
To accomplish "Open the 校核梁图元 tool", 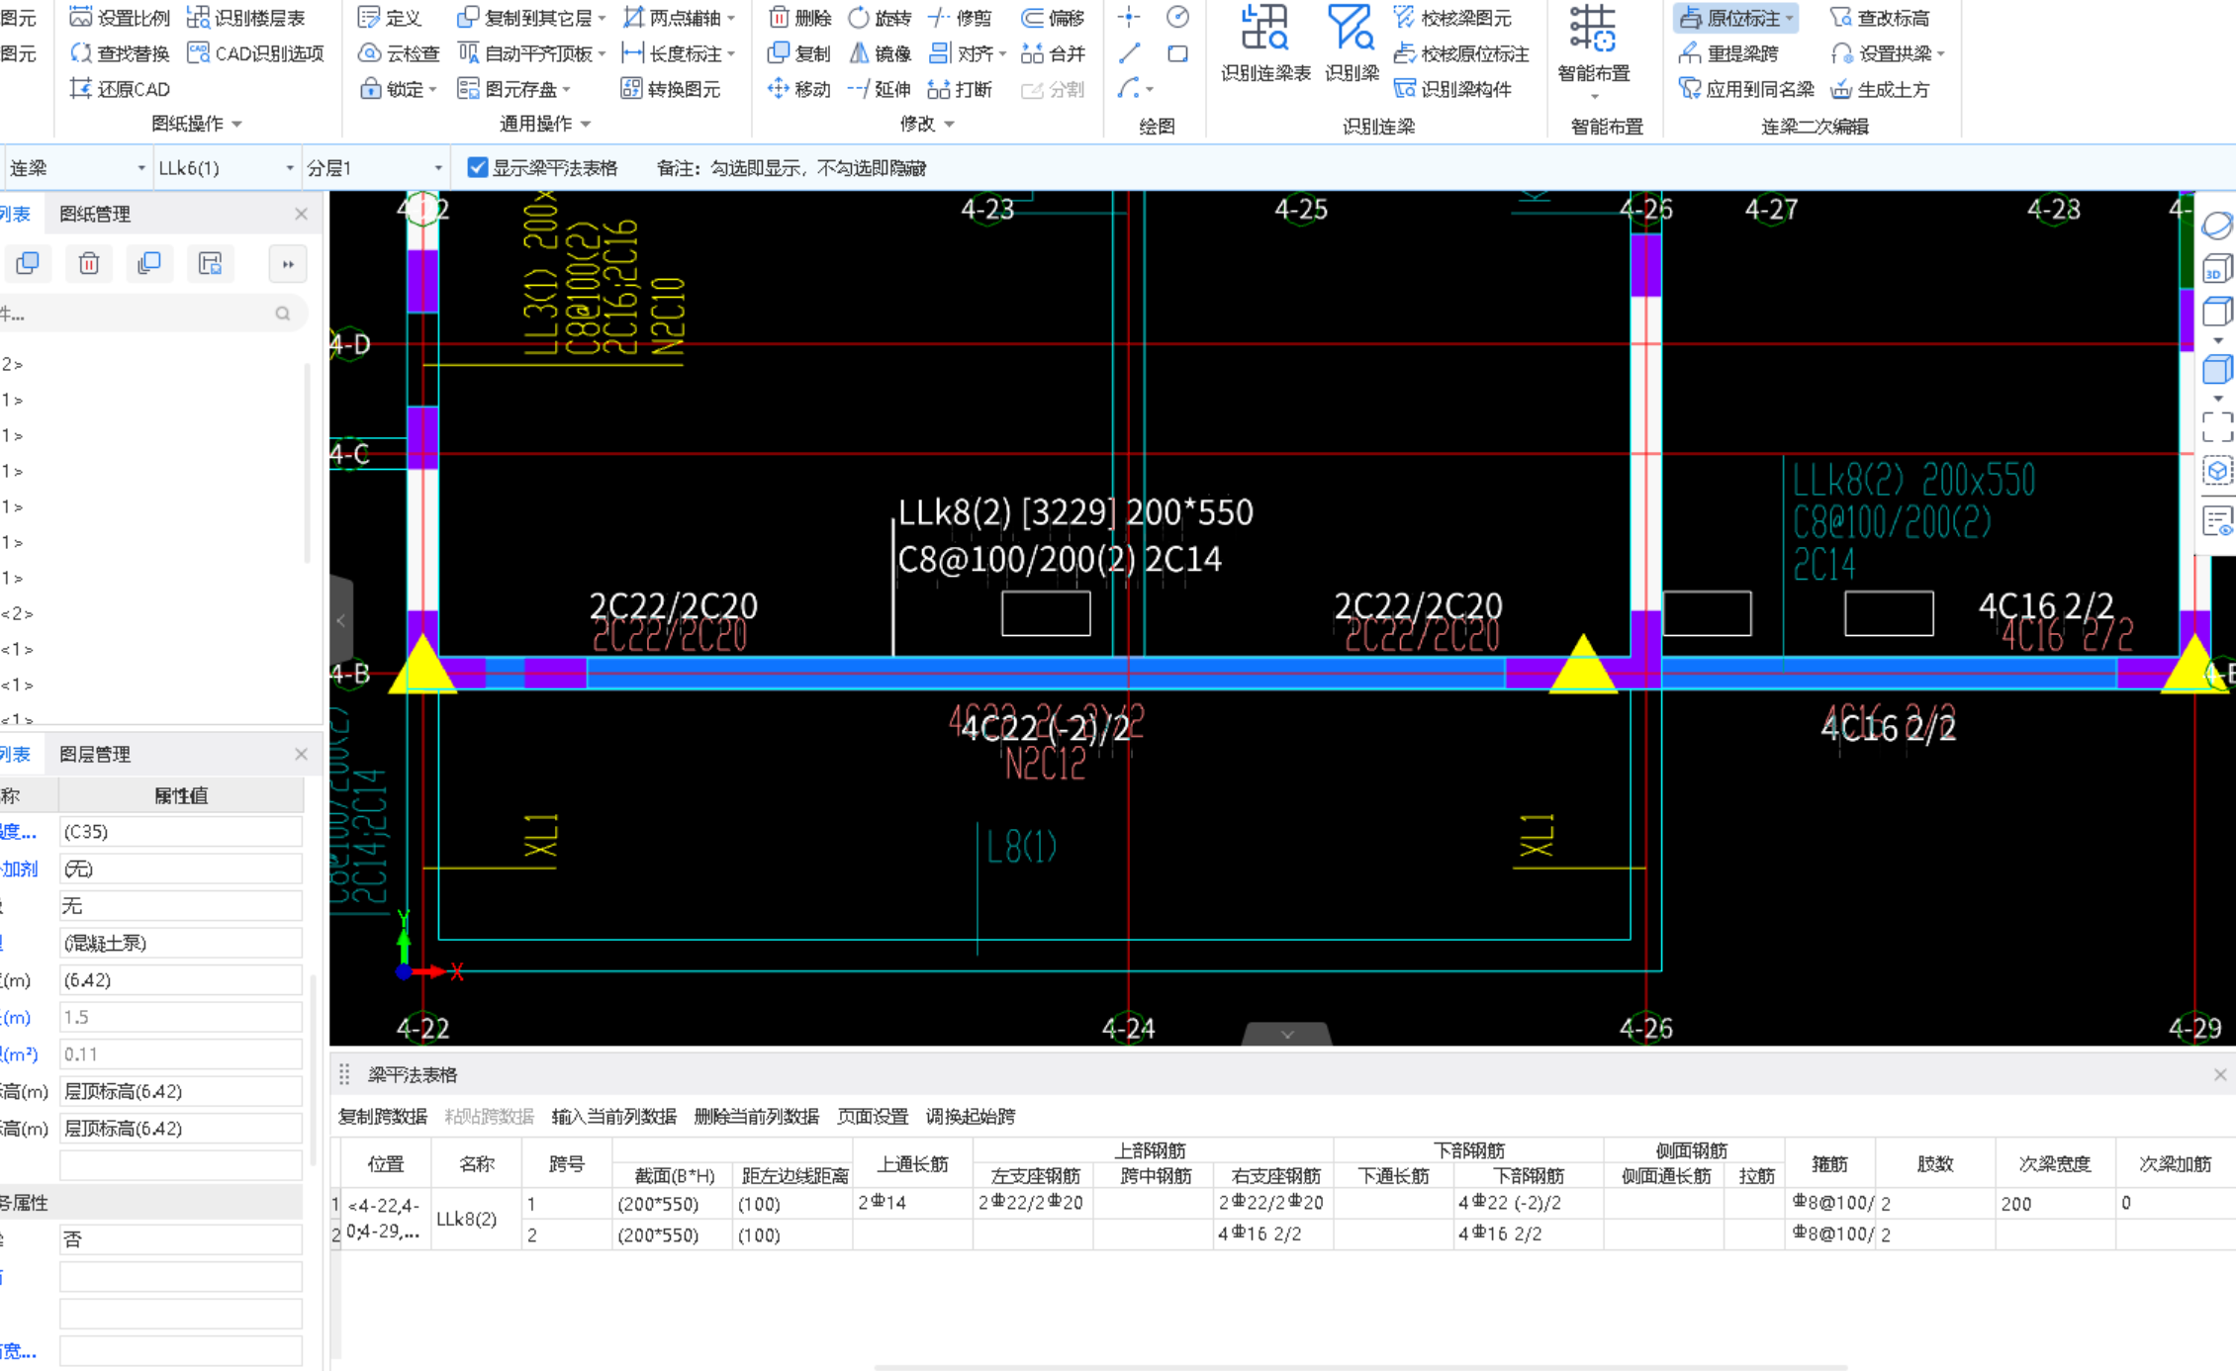I will tap(1452, 17).
